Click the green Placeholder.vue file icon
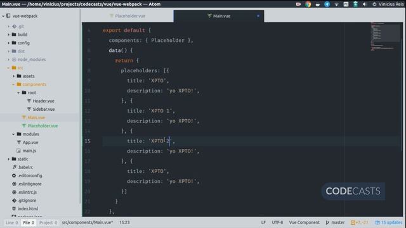 pos(24,125)
